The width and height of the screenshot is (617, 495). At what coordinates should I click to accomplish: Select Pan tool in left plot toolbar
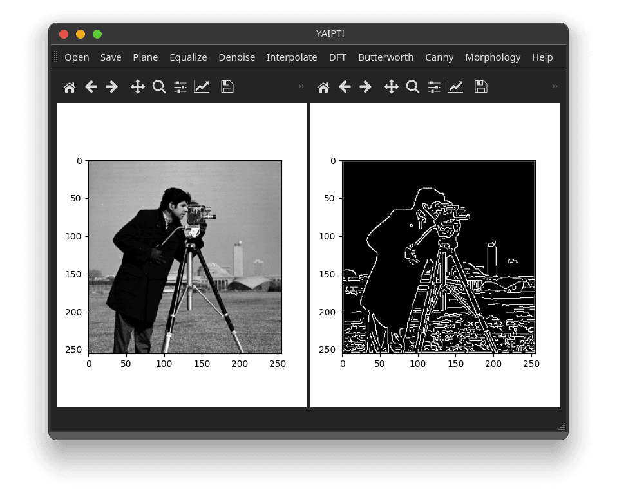(x=138, y=87)
